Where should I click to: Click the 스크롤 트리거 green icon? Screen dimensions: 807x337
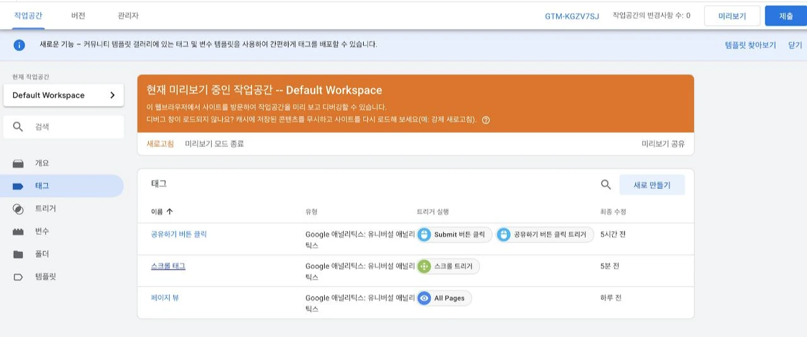(424, 266)
